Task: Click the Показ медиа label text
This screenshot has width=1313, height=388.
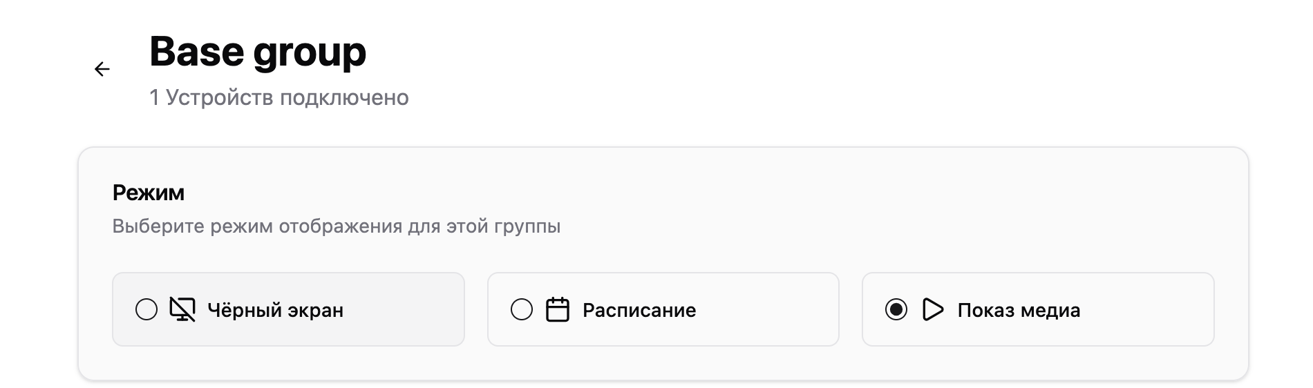Action: [1019, 311]
